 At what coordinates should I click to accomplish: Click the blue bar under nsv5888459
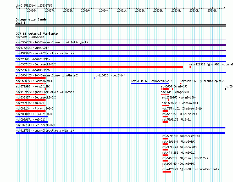(32, 117)
